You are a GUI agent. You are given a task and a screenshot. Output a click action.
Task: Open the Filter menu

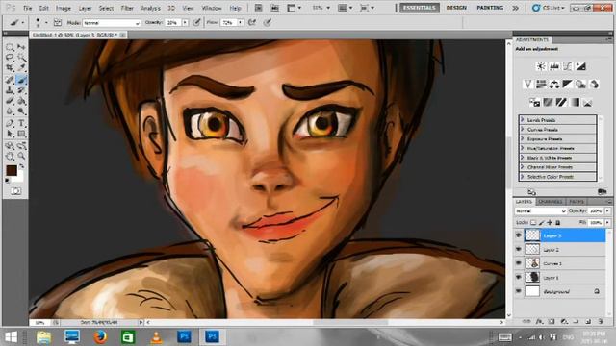[127, 8]
